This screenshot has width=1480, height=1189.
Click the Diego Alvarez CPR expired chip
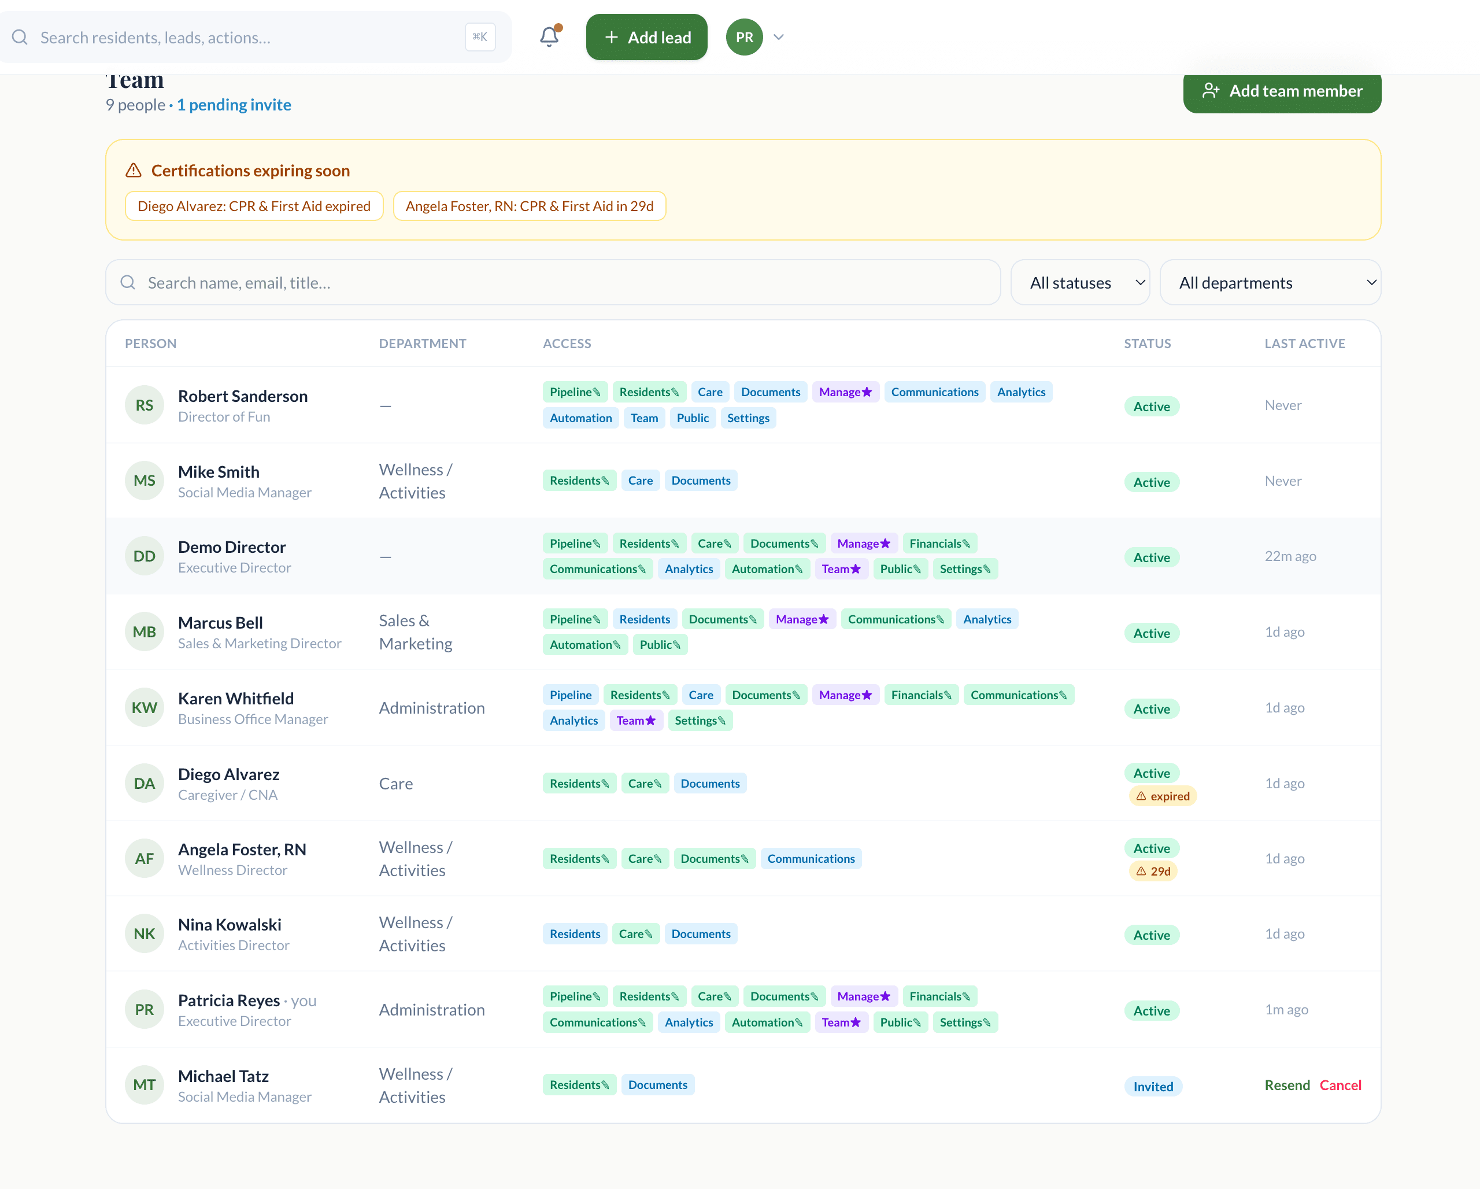[x=254, y=206]
